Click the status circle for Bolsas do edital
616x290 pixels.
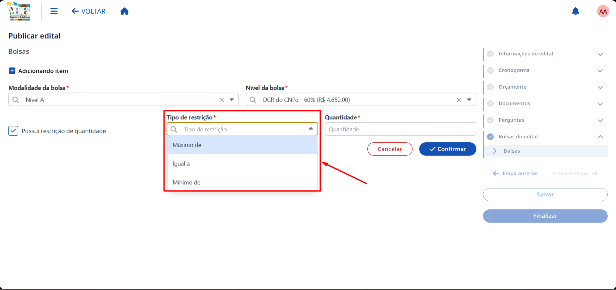click(490, 137)
